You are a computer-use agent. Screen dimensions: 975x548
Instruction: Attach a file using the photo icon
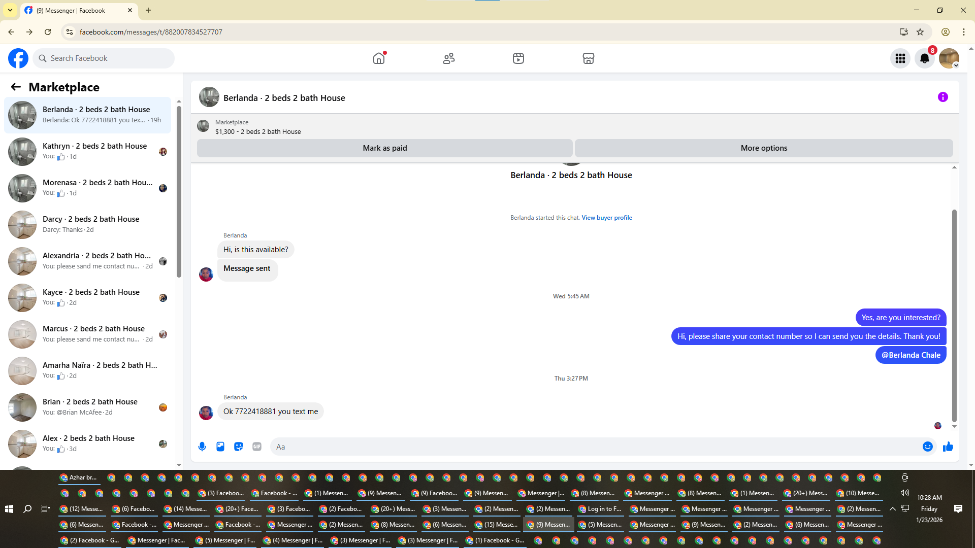[x=220, y=447]
